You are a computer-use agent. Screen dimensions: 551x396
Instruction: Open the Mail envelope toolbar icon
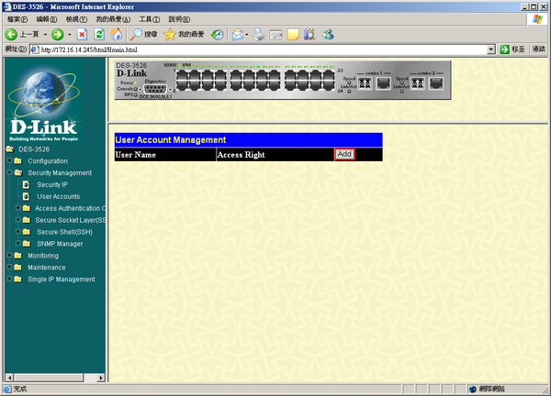(x=238, y=34)
